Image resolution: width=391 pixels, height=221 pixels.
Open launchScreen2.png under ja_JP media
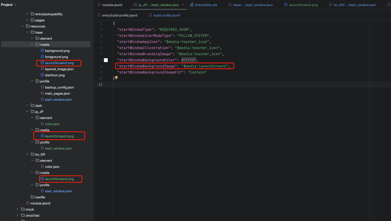point(59,136)
